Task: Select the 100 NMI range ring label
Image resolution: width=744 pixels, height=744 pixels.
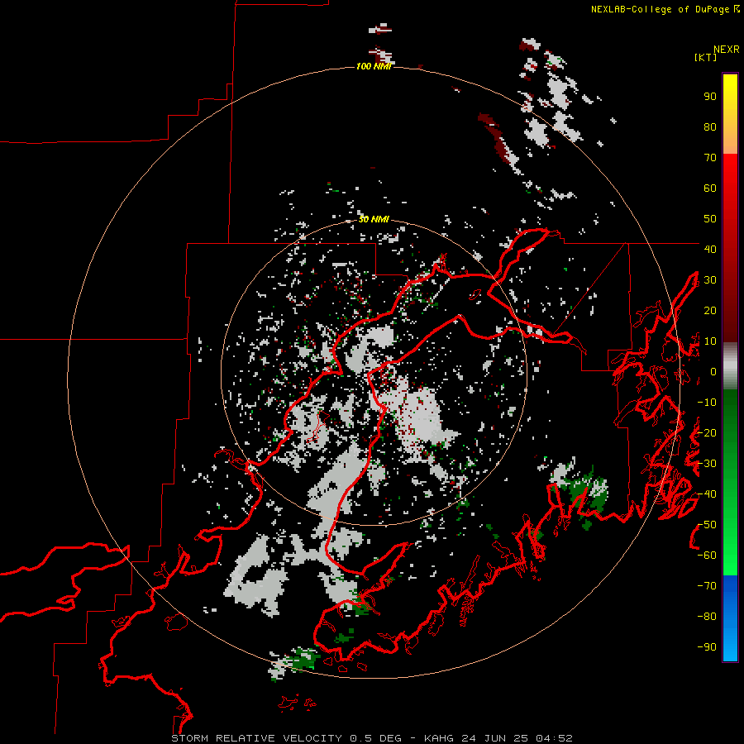Action: pyautogui.click(x=374, y=66)
